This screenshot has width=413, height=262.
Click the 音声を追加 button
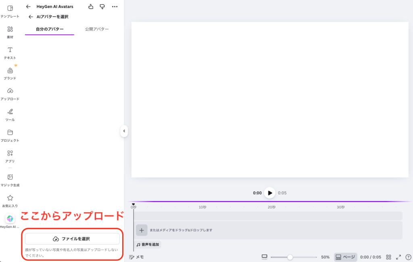[x=148, y=244]
